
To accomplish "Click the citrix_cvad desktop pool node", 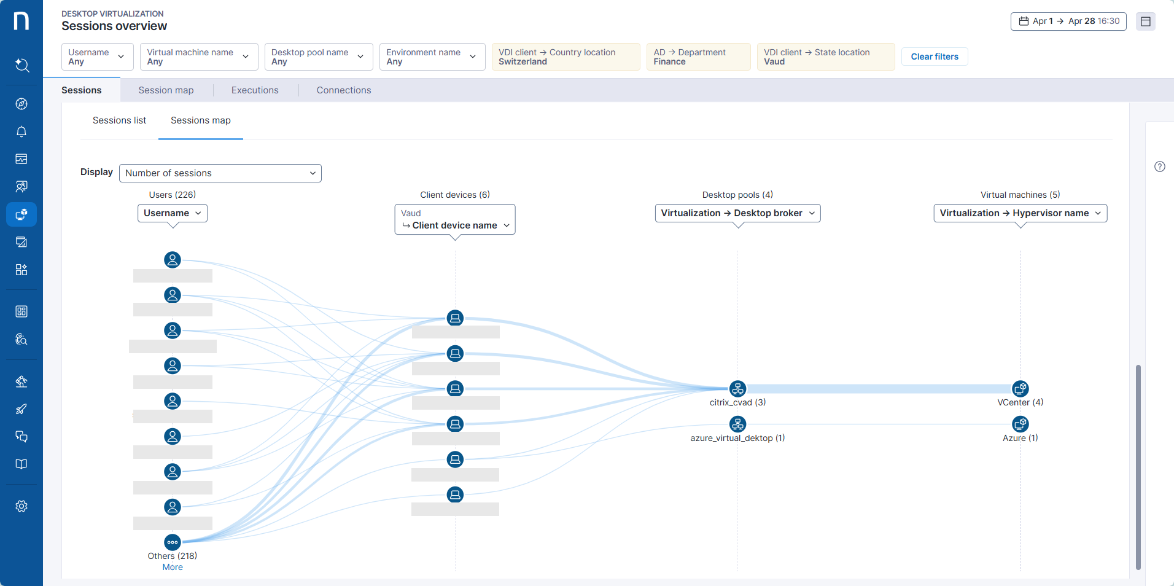I will pos(737,389).
